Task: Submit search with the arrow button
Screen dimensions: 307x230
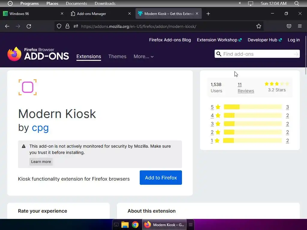Action: (x=296, y=54)
